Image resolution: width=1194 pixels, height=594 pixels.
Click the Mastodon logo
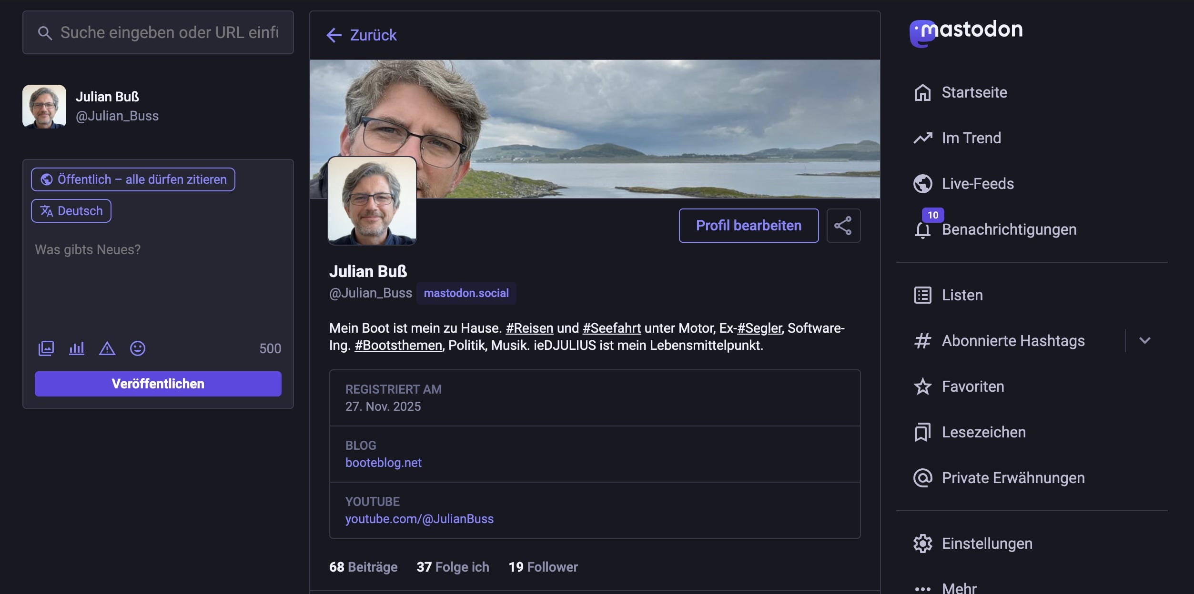coord(966,31)
